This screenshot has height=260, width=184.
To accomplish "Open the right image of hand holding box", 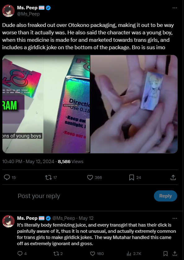I will point(134,104).
